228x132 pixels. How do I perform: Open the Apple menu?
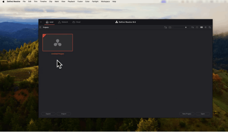click(x=3, y=1)
